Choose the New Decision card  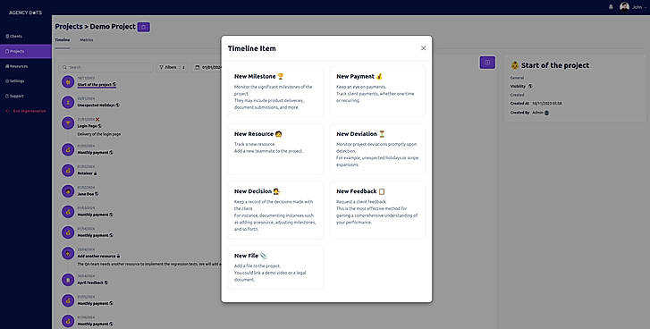(x=275, y=210)
